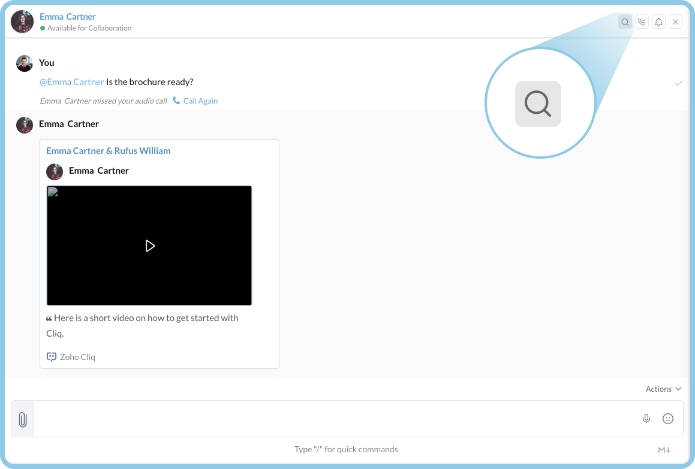The width and height of the screenshot is (695, 469).
Task: Open the chat search magnifier in header
Action: 625,22
